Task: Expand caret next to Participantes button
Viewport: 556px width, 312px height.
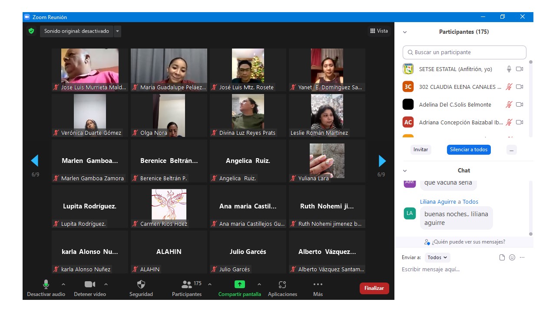Action: [210, 284]
